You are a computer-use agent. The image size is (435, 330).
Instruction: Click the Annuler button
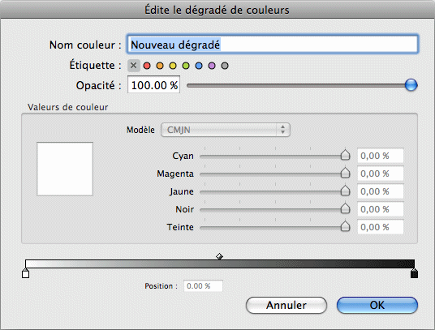click(x=286, y=306)
